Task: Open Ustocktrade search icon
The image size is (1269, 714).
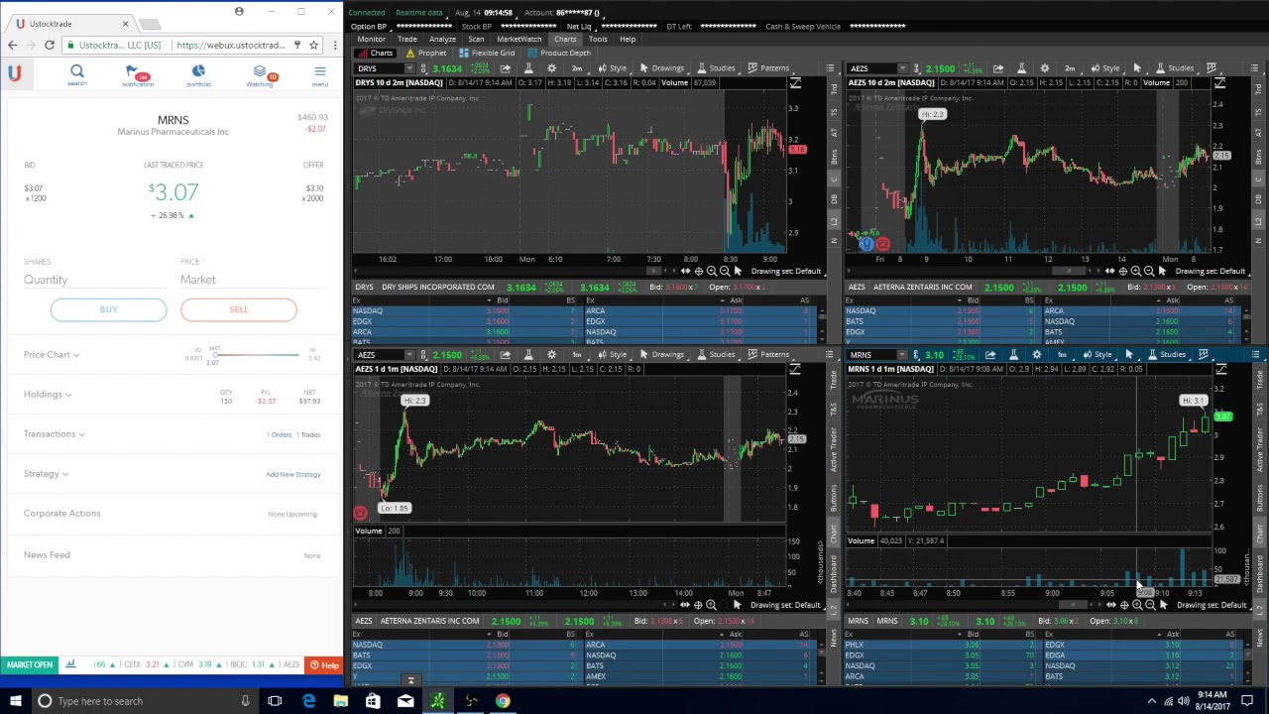Action: tap(77, 71)
